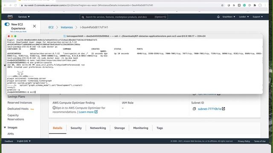Click the terminal window green zoom button
Image resolution: width=273 pixels, height=153 pixels.
(15, 36)
